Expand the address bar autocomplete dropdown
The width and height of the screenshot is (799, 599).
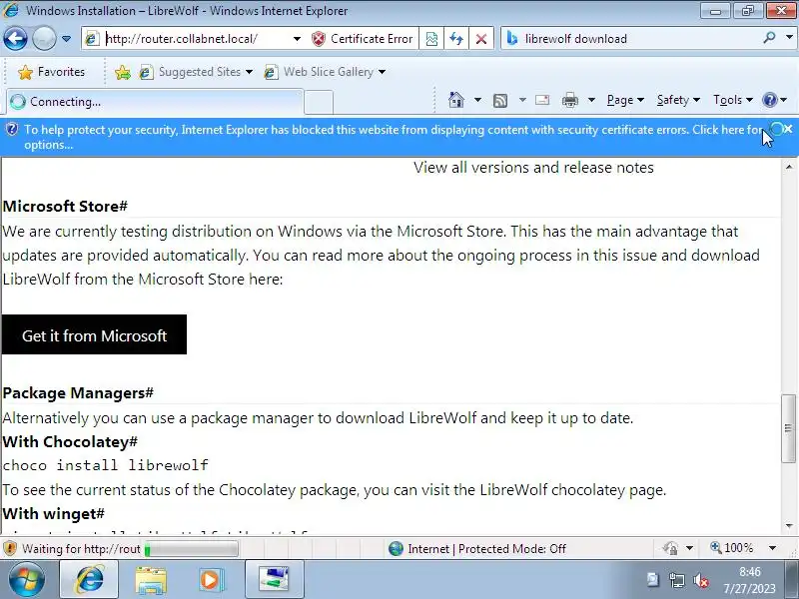297,39
